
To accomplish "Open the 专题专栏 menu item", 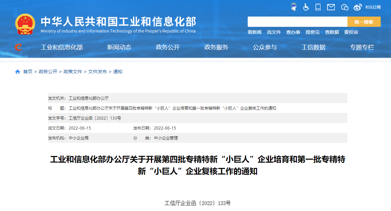I will pyautogui.click(x=362, y=47).
